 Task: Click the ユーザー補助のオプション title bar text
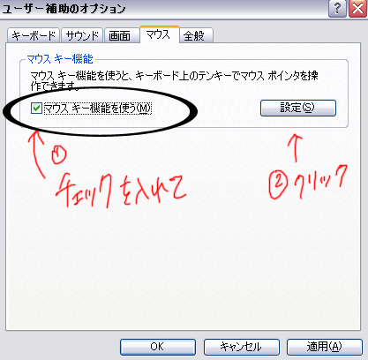coord(64,9)
